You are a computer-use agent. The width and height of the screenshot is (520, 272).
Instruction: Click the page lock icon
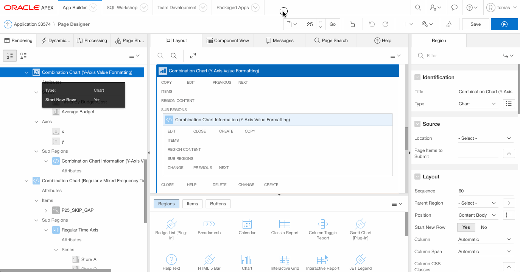coord(352,24)
